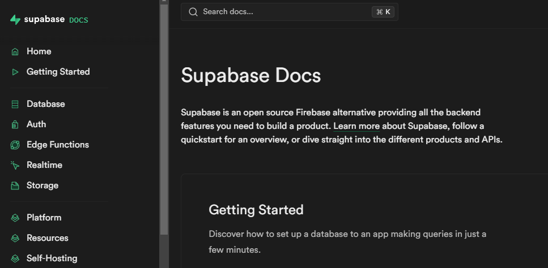Image resolution: width=548 pixels, height=268 pixels.
Task: Go to the Database docs section
Action: tap(46, 104)
